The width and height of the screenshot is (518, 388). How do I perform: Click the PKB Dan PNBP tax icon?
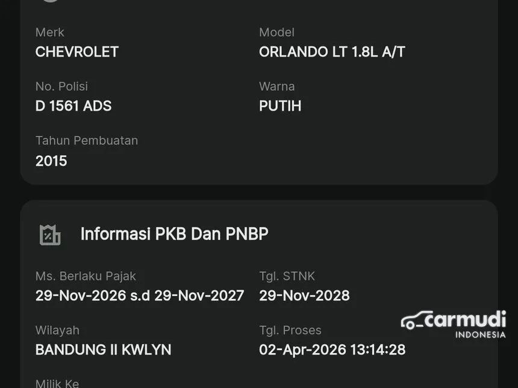pos(50,235)
